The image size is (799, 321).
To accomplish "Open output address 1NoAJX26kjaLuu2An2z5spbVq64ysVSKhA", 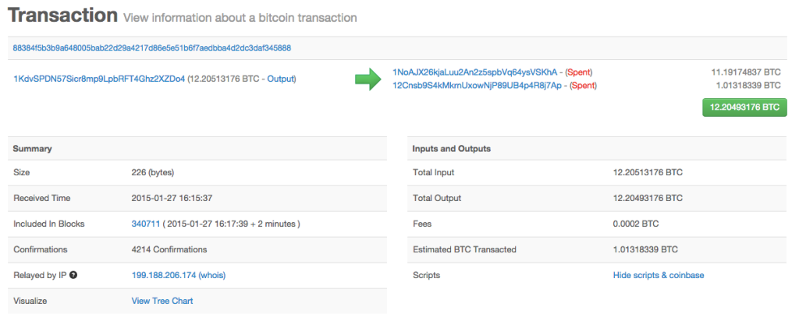I will coord(474,72).
